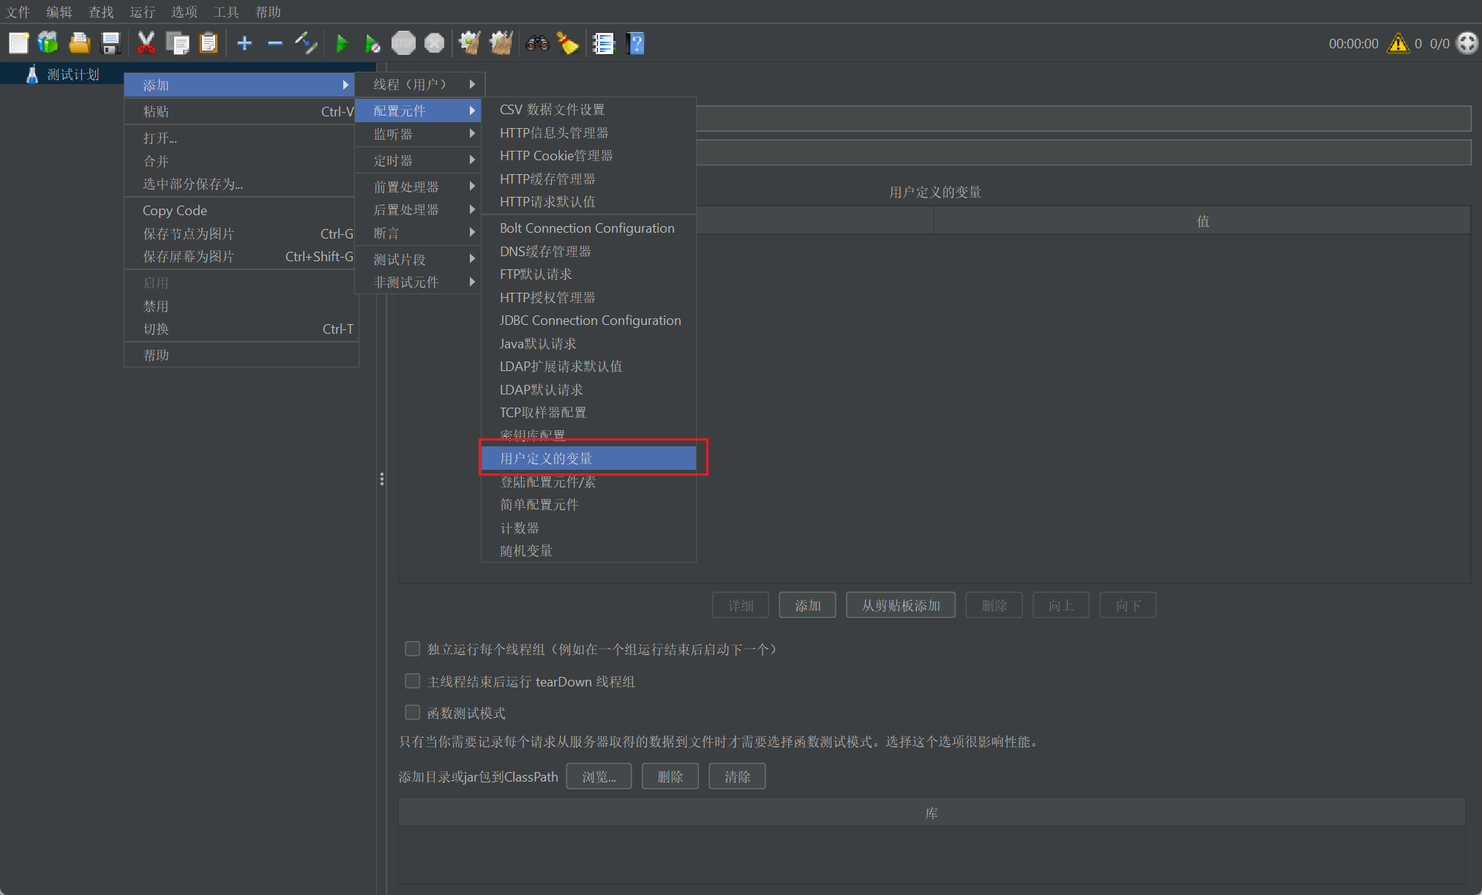Expand 配置元件 submenu
Screen dimensions: 1482x895
[419, 111]
